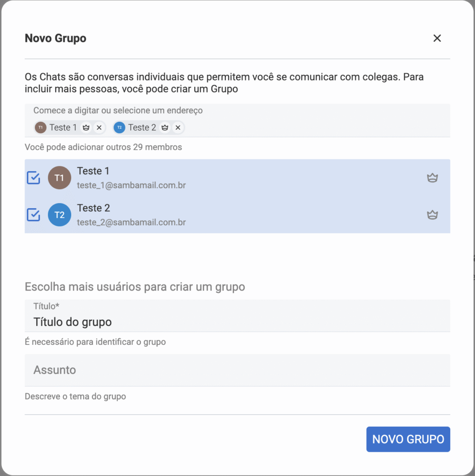Remove Teste 2 chip with its x
The width and height of the screenshot is (475, 476).
pyautogui.click(x=178, y=127)
